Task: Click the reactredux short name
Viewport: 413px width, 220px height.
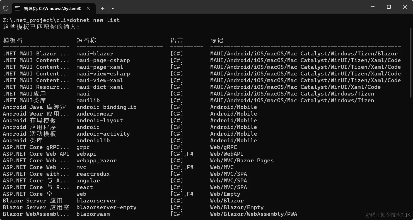Action: [93, 174]
